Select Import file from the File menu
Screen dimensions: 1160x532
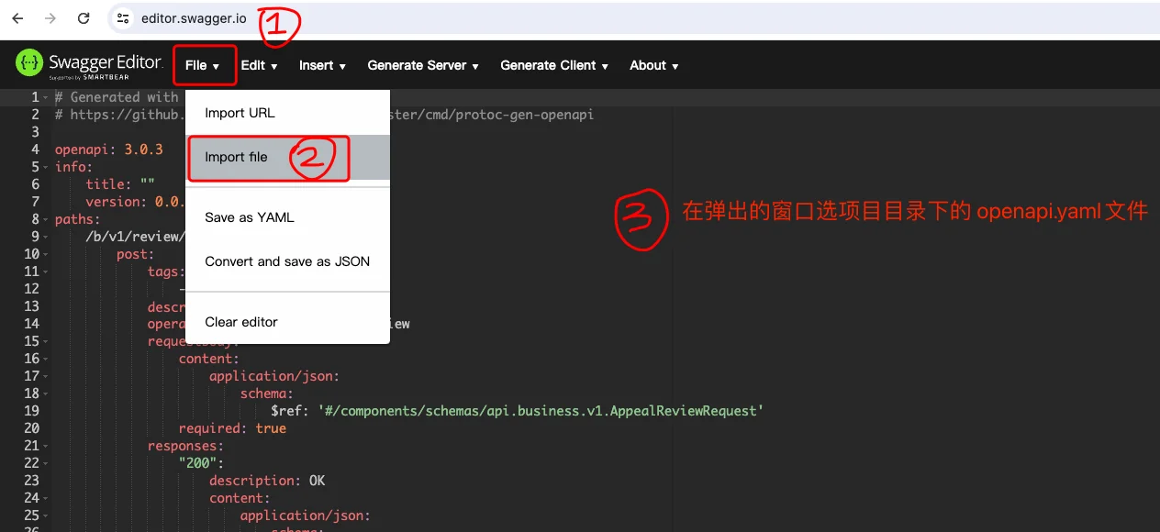pyautogui.click(x=239, y=157)
